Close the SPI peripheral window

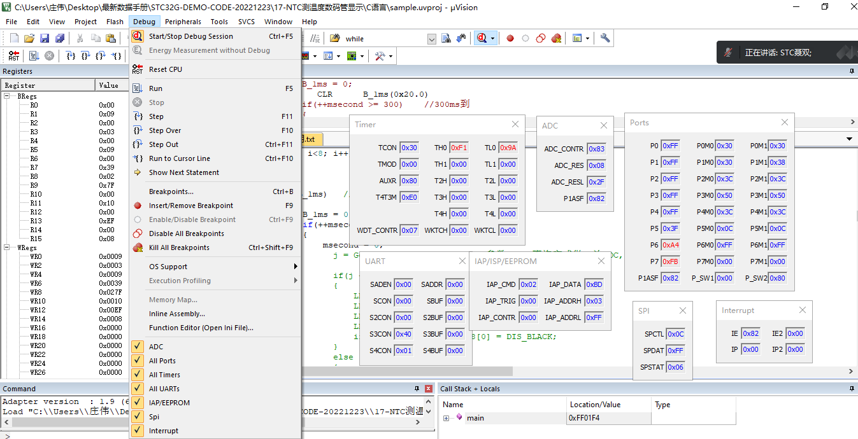(x=683, y=310)
